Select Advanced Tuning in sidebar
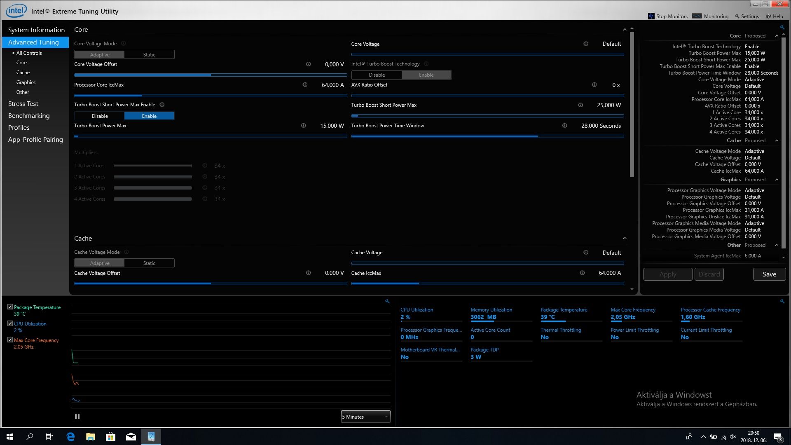 [x=35, y=42]
